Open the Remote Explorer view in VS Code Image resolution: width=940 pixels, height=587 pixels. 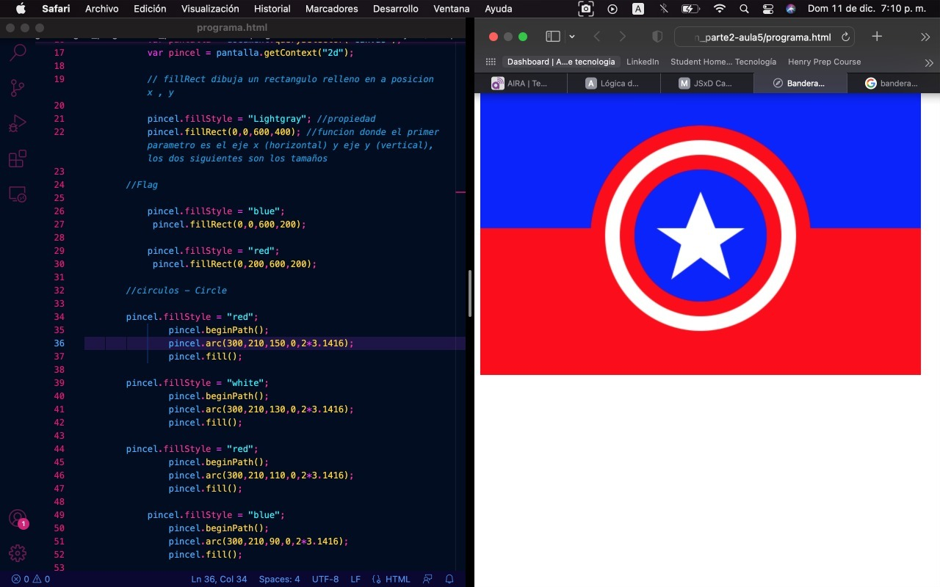click(x=18, y=194)
